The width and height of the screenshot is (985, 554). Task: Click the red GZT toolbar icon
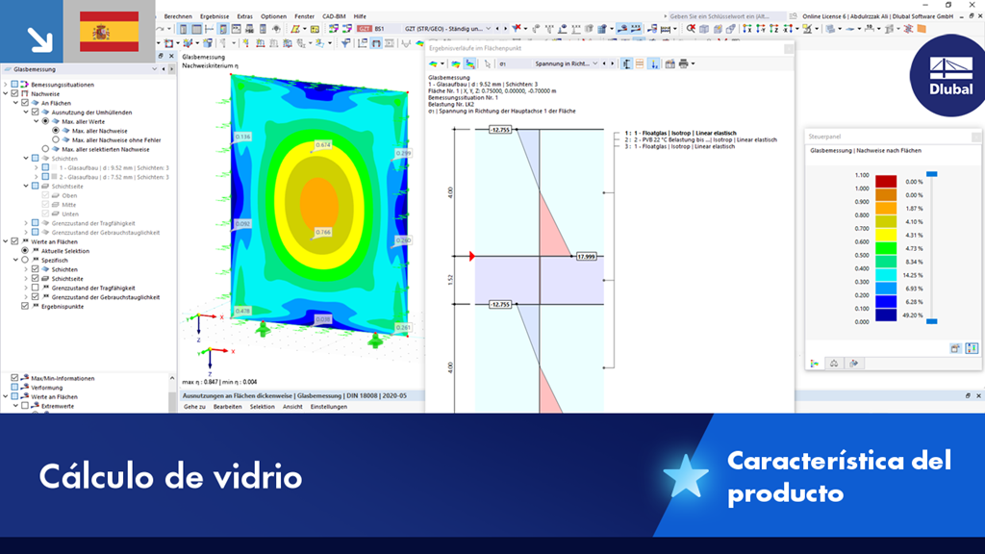coord(365,29)
